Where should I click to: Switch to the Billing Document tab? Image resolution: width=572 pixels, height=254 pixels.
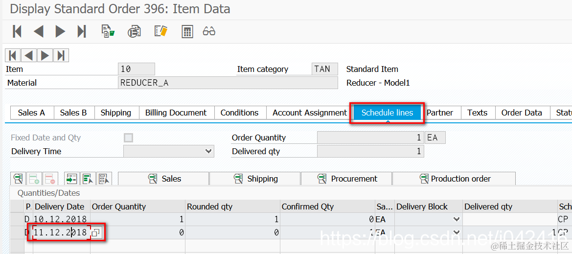coord(176,113)
